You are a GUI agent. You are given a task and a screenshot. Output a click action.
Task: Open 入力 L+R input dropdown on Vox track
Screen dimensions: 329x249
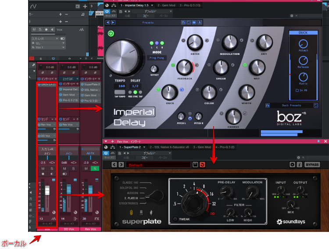click(x=45, y=39)
